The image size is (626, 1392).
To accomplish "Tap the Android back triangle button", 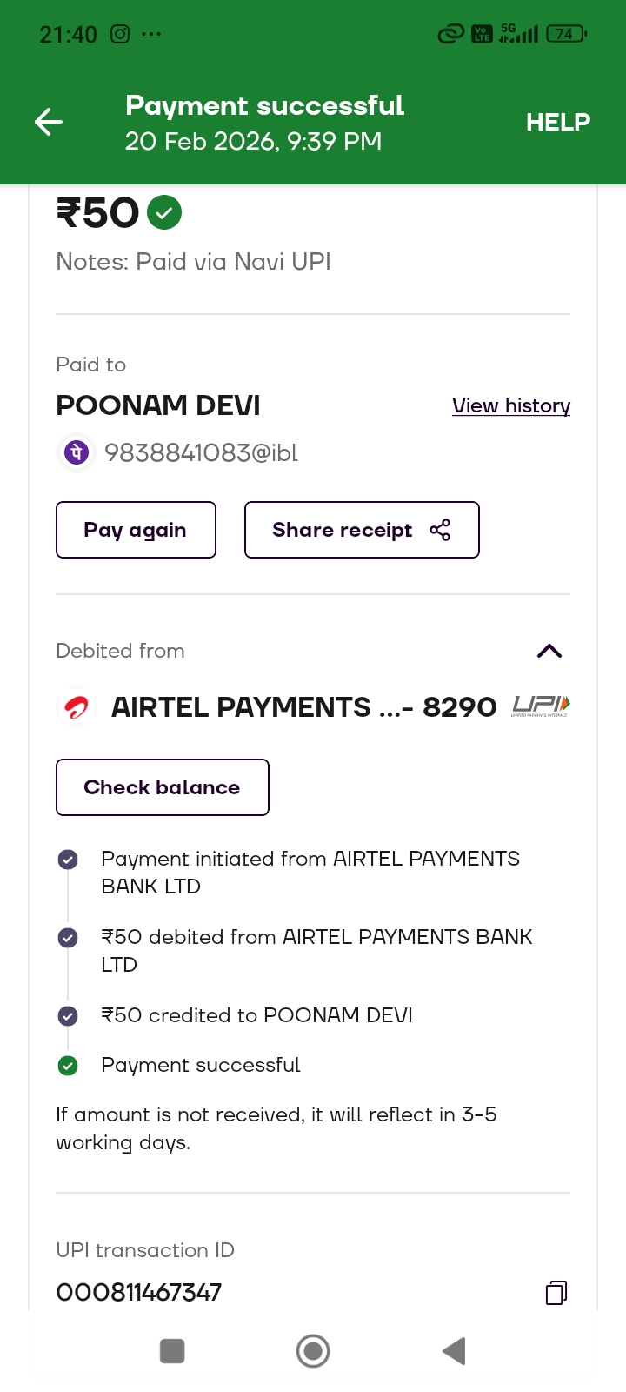I will pos(454,1351).
